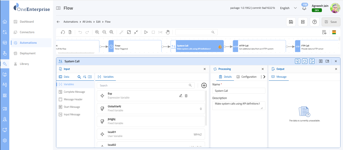This screenshot has height=150, width=343.
Task: Run the flow with the play icon
Action: pos(146,32)
